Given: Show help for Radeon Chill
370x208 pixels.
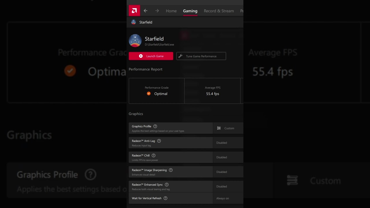Looking at the screenshot, I should pos(153,155).
